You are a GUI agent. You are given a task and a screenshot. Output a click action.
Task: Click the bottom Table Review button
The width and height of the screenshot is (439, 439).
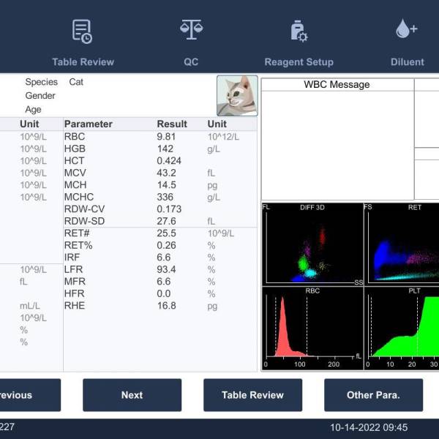click(x=253, y=395)
